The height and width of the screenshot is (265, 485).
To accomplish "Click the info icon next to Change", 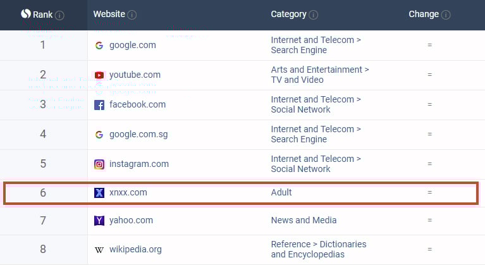I will coord(446,15).
